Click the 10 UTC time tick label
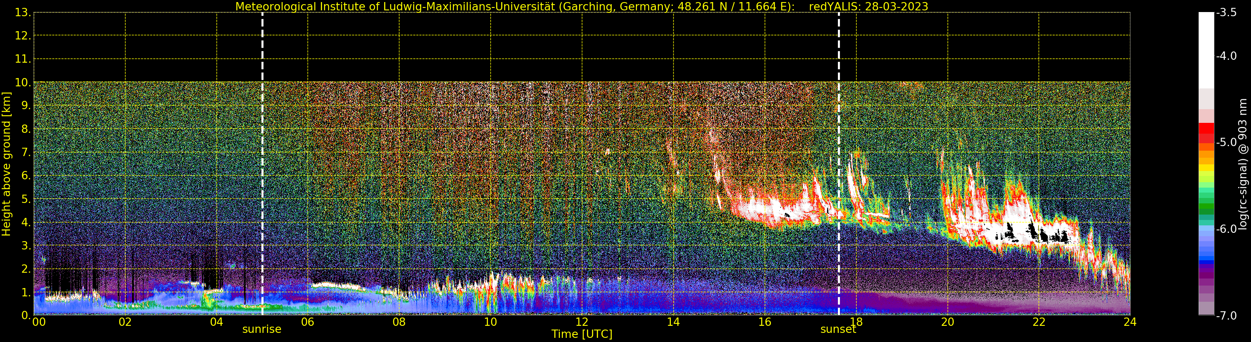This screenshot has width=1251, height=342. pyautogui.click(x=490, y=322)
